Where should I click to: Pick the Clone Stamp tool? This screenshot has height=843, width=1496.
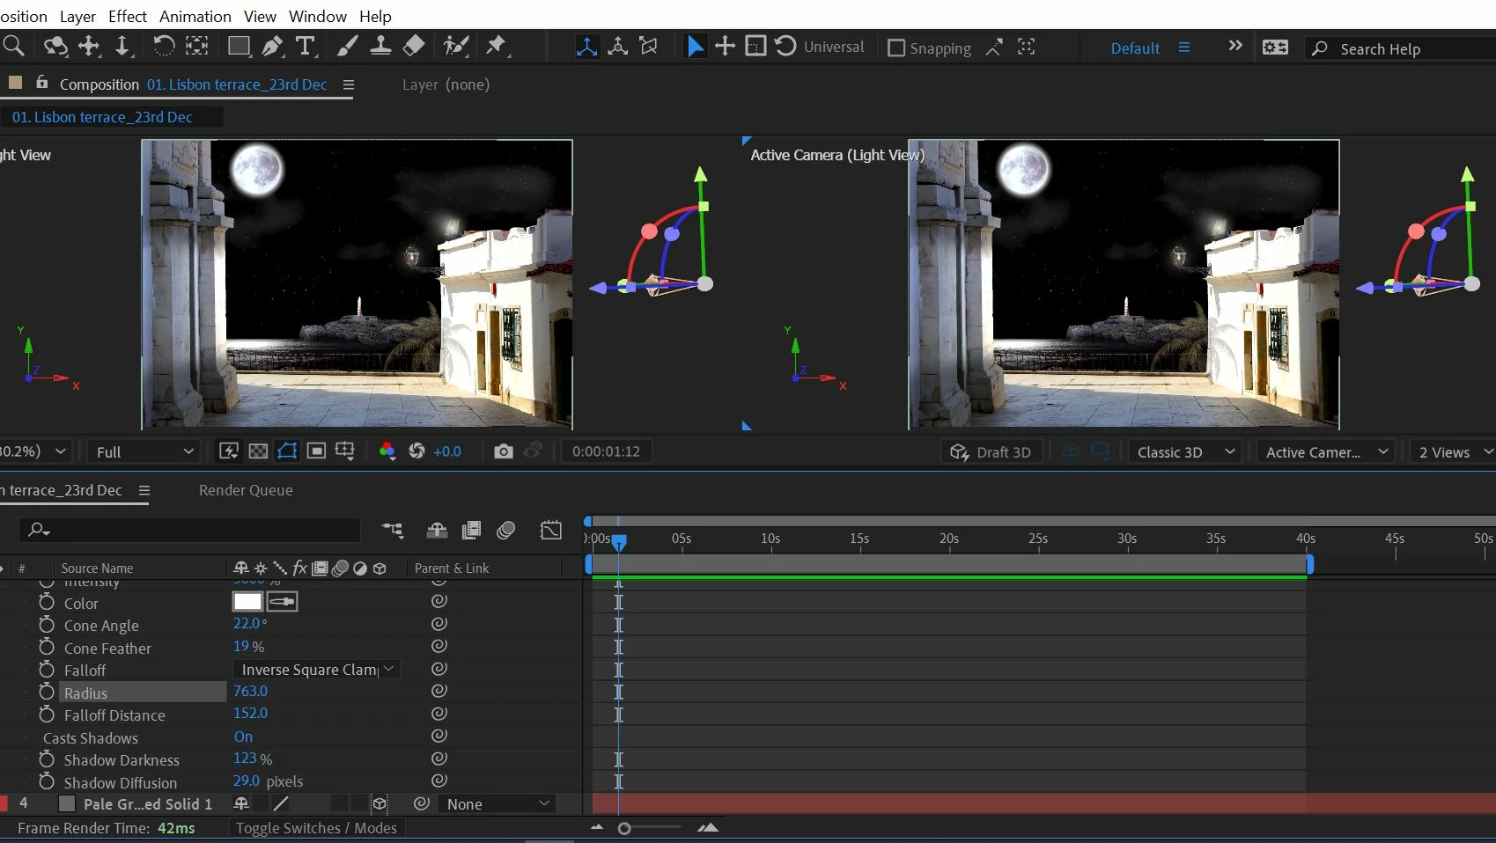point(380,47)
